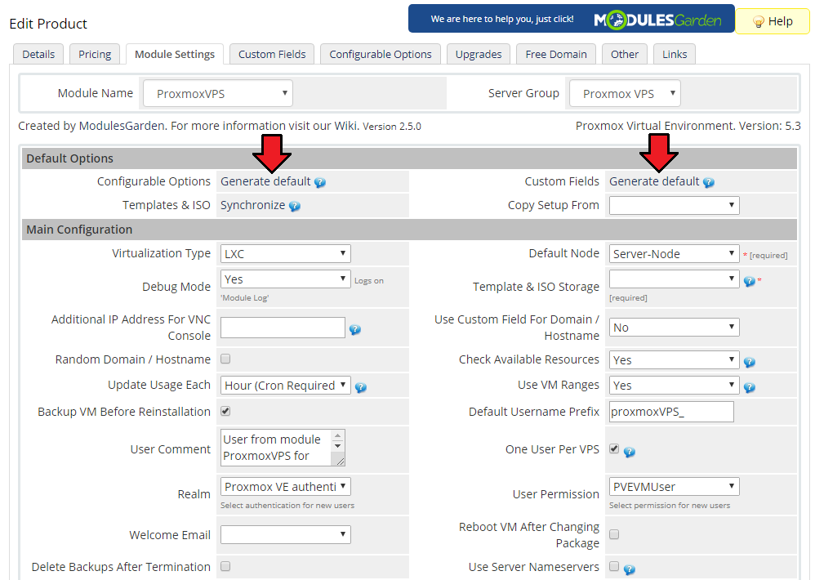Open the Configurable Options tab
Image resolution: width=815 pixels, height=580 pixels.
coord(381,54)
